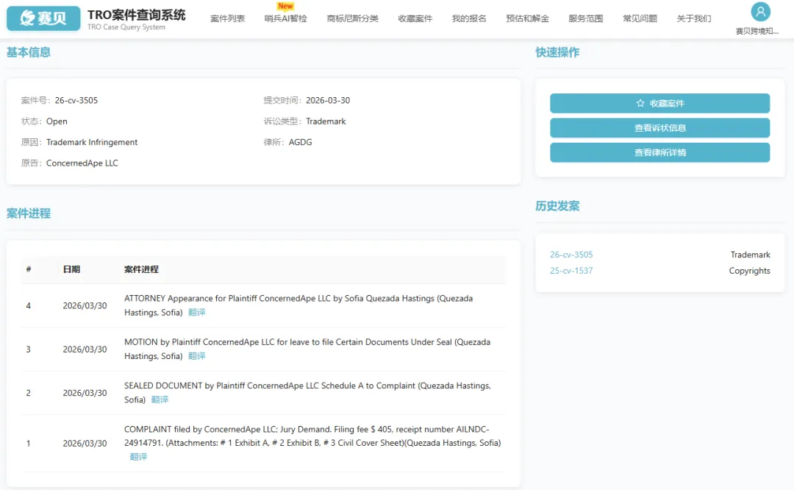Open the 案件列表 menu item
The width and height of the screenshot is (794, 490).
coord(227,18)
